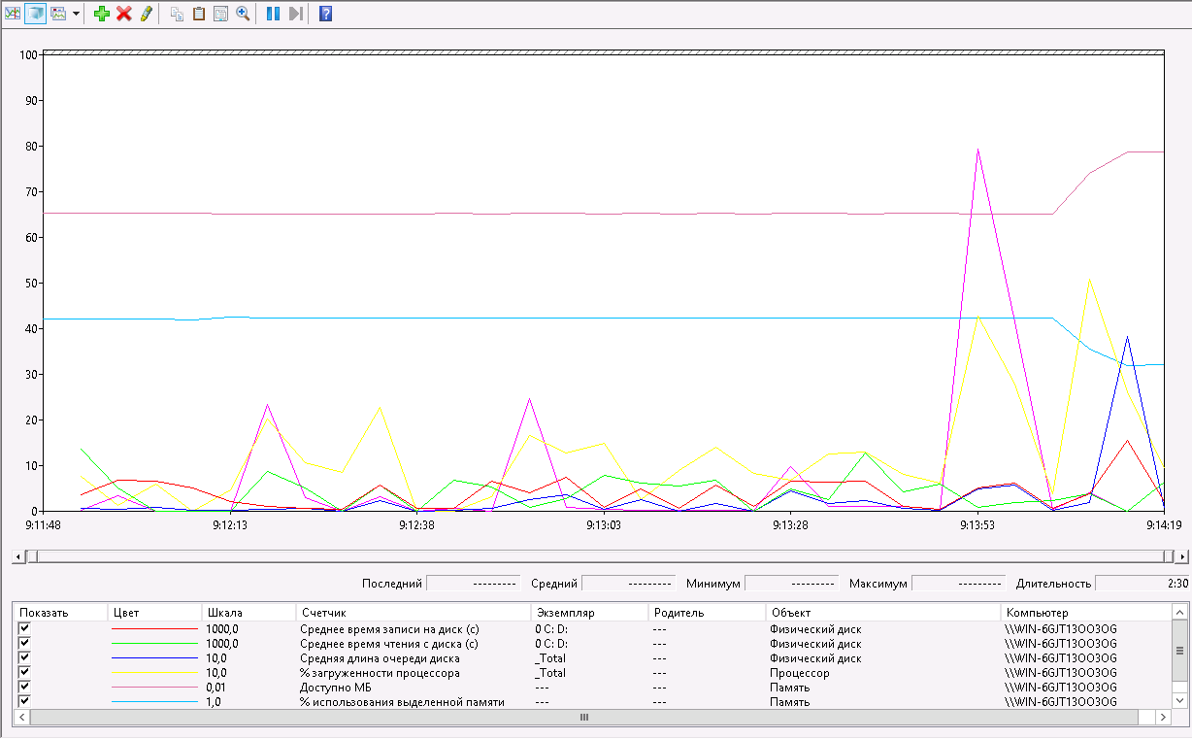The image size is (1192, 739).
Task: Hide the 'Средняя длина очереди диска' counter
Action: click(x=25, y=657)
